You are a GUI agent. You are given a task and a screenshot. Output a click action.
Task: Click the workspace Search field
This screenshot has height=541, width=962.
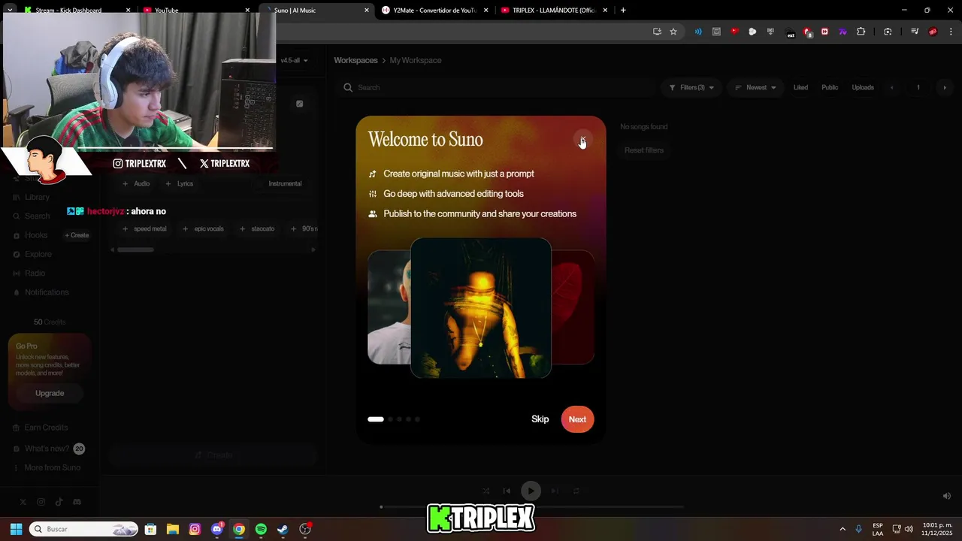[x=496, y=88]
